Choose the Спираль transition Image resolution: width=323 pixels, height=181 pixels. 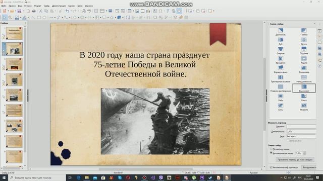(x=281, y=51)
